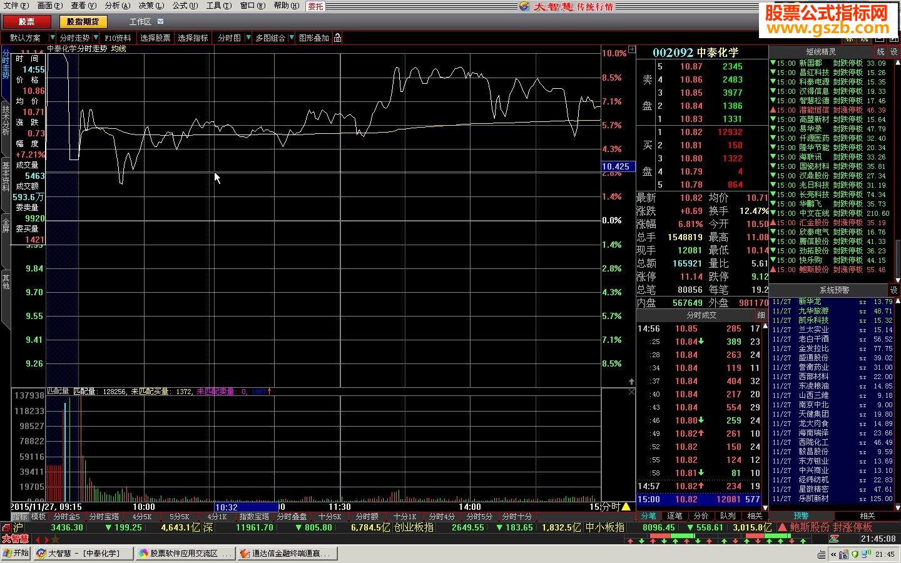The image size is (901, 563).
Task: Open 分析 menu
Action: coord(117,6)
